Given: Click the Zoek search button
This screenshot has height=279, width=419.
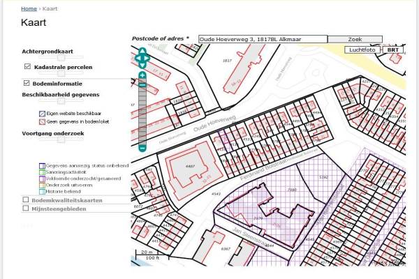Looking at the screenshot, I should [x=355, y=39].
